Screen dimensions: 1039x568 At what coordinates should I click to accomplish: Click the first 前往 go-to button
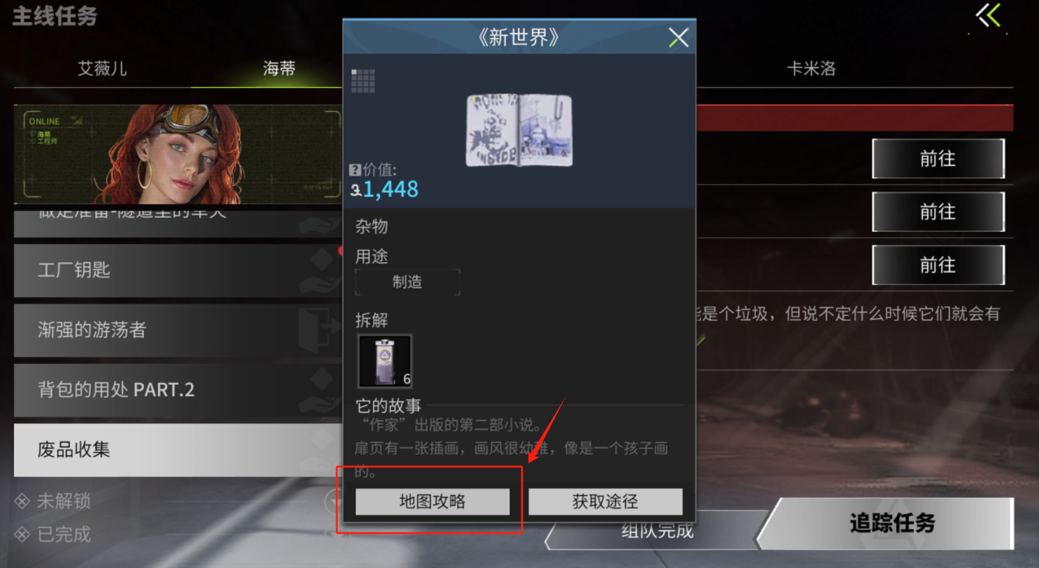[938, 158]
